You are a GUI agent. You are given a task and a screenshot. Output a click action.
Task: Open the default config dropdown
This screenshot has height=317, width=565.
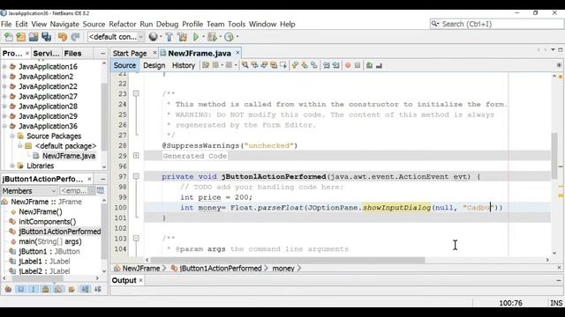click(x=116, y=37)
